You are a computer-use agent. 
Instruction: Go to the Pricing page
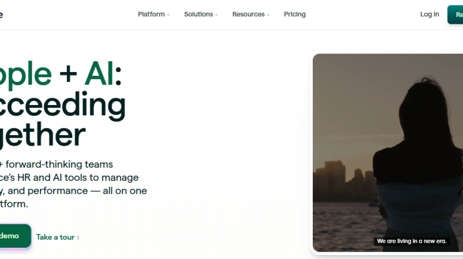pyautogui.click(x=295, y=14)
